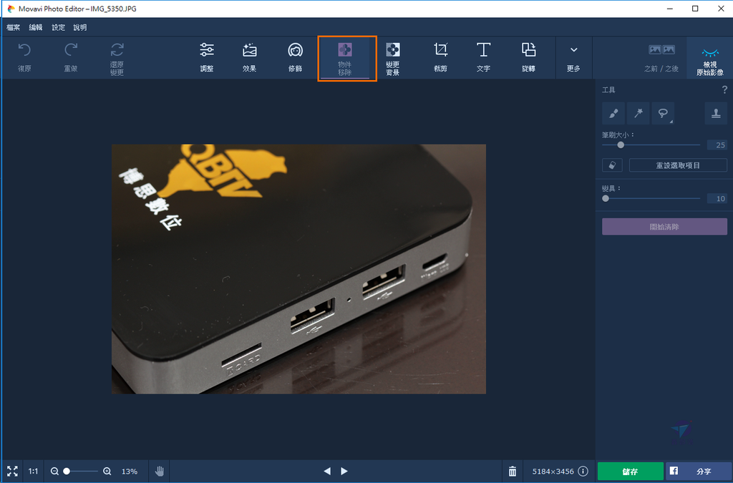Click the 13% zoom percentage text
This screenshot has height=483, width=733.
[x=130, y=472]
